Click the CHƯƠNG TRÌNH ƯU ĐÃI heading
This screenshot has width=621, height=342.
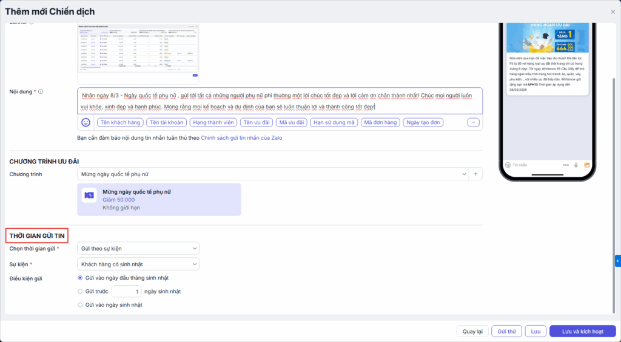tap(44, 161)
